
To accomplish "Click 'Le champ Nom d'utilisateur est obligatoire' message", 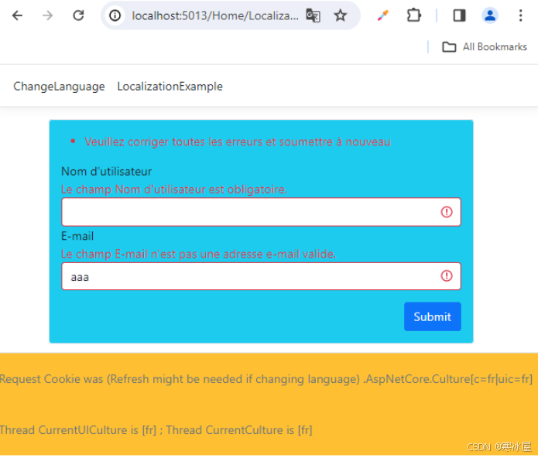I will 174,190.
